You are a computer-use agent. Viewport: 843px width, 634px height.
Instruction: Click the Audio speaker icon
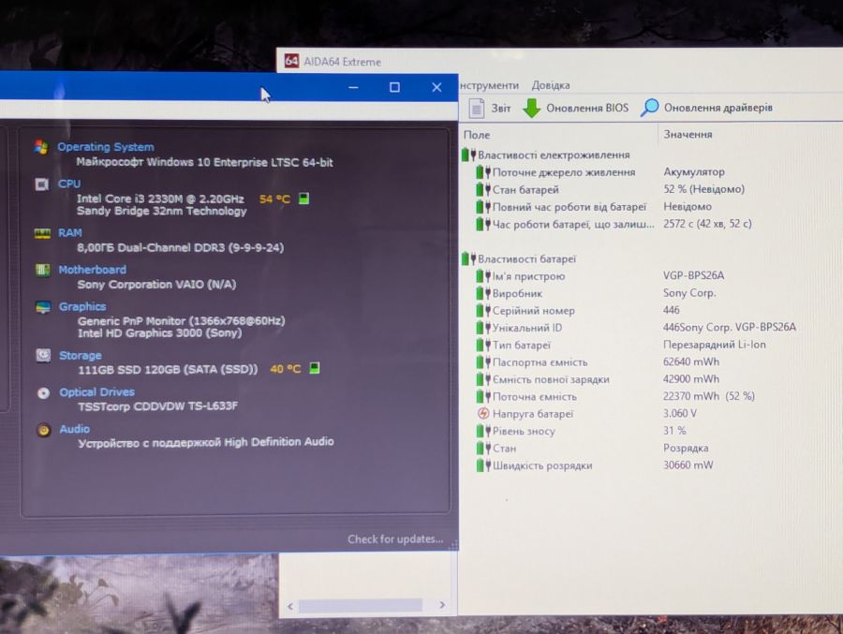44,430
